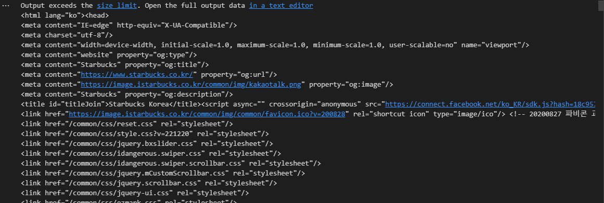Click the 20200827 favicon comment text
604x203 pixels.
(x=553, y=114)
